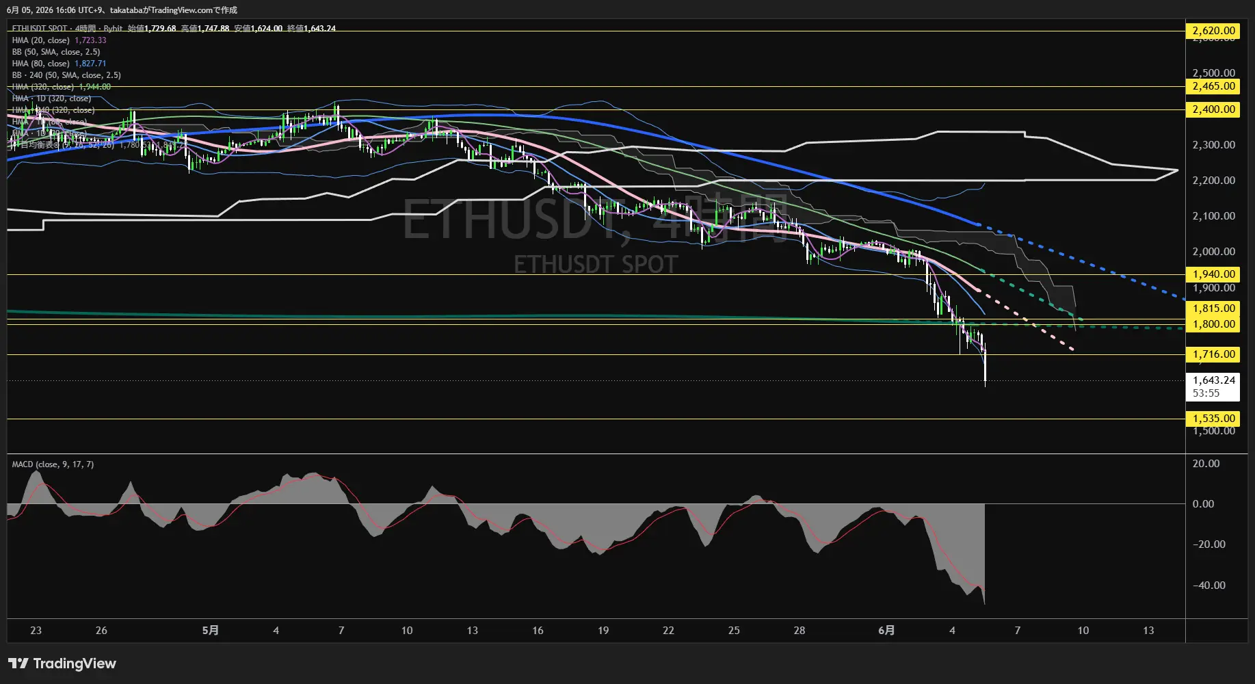Click the 2,200.00 price scale value
The image size is (1255, 684).
(x=1214, y=181)
